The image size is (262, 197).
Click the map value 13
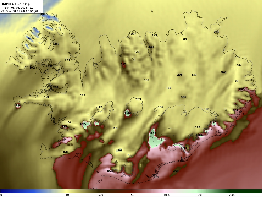(x=42, y=14)
